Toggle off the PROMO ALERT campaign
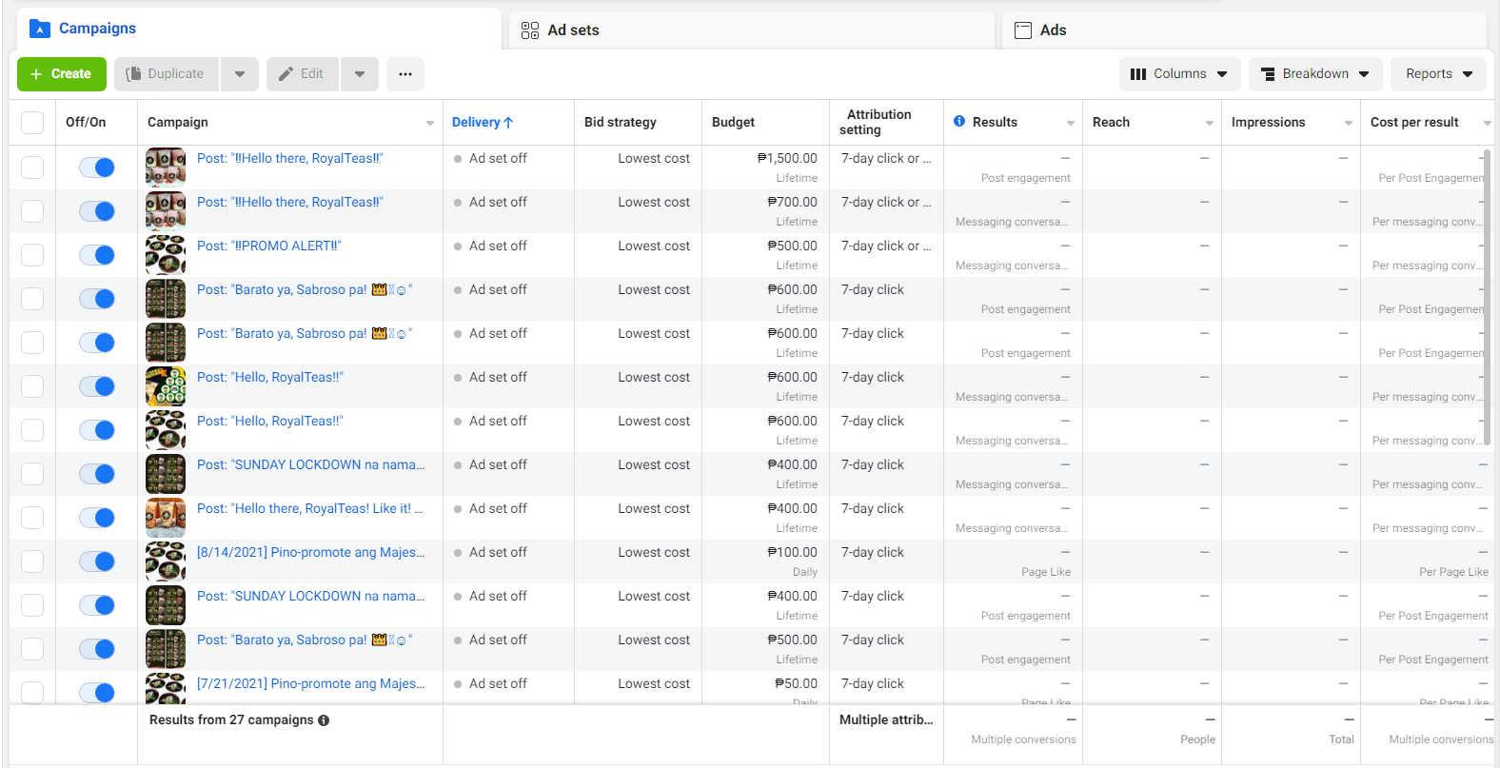 (x=97, y=255)
